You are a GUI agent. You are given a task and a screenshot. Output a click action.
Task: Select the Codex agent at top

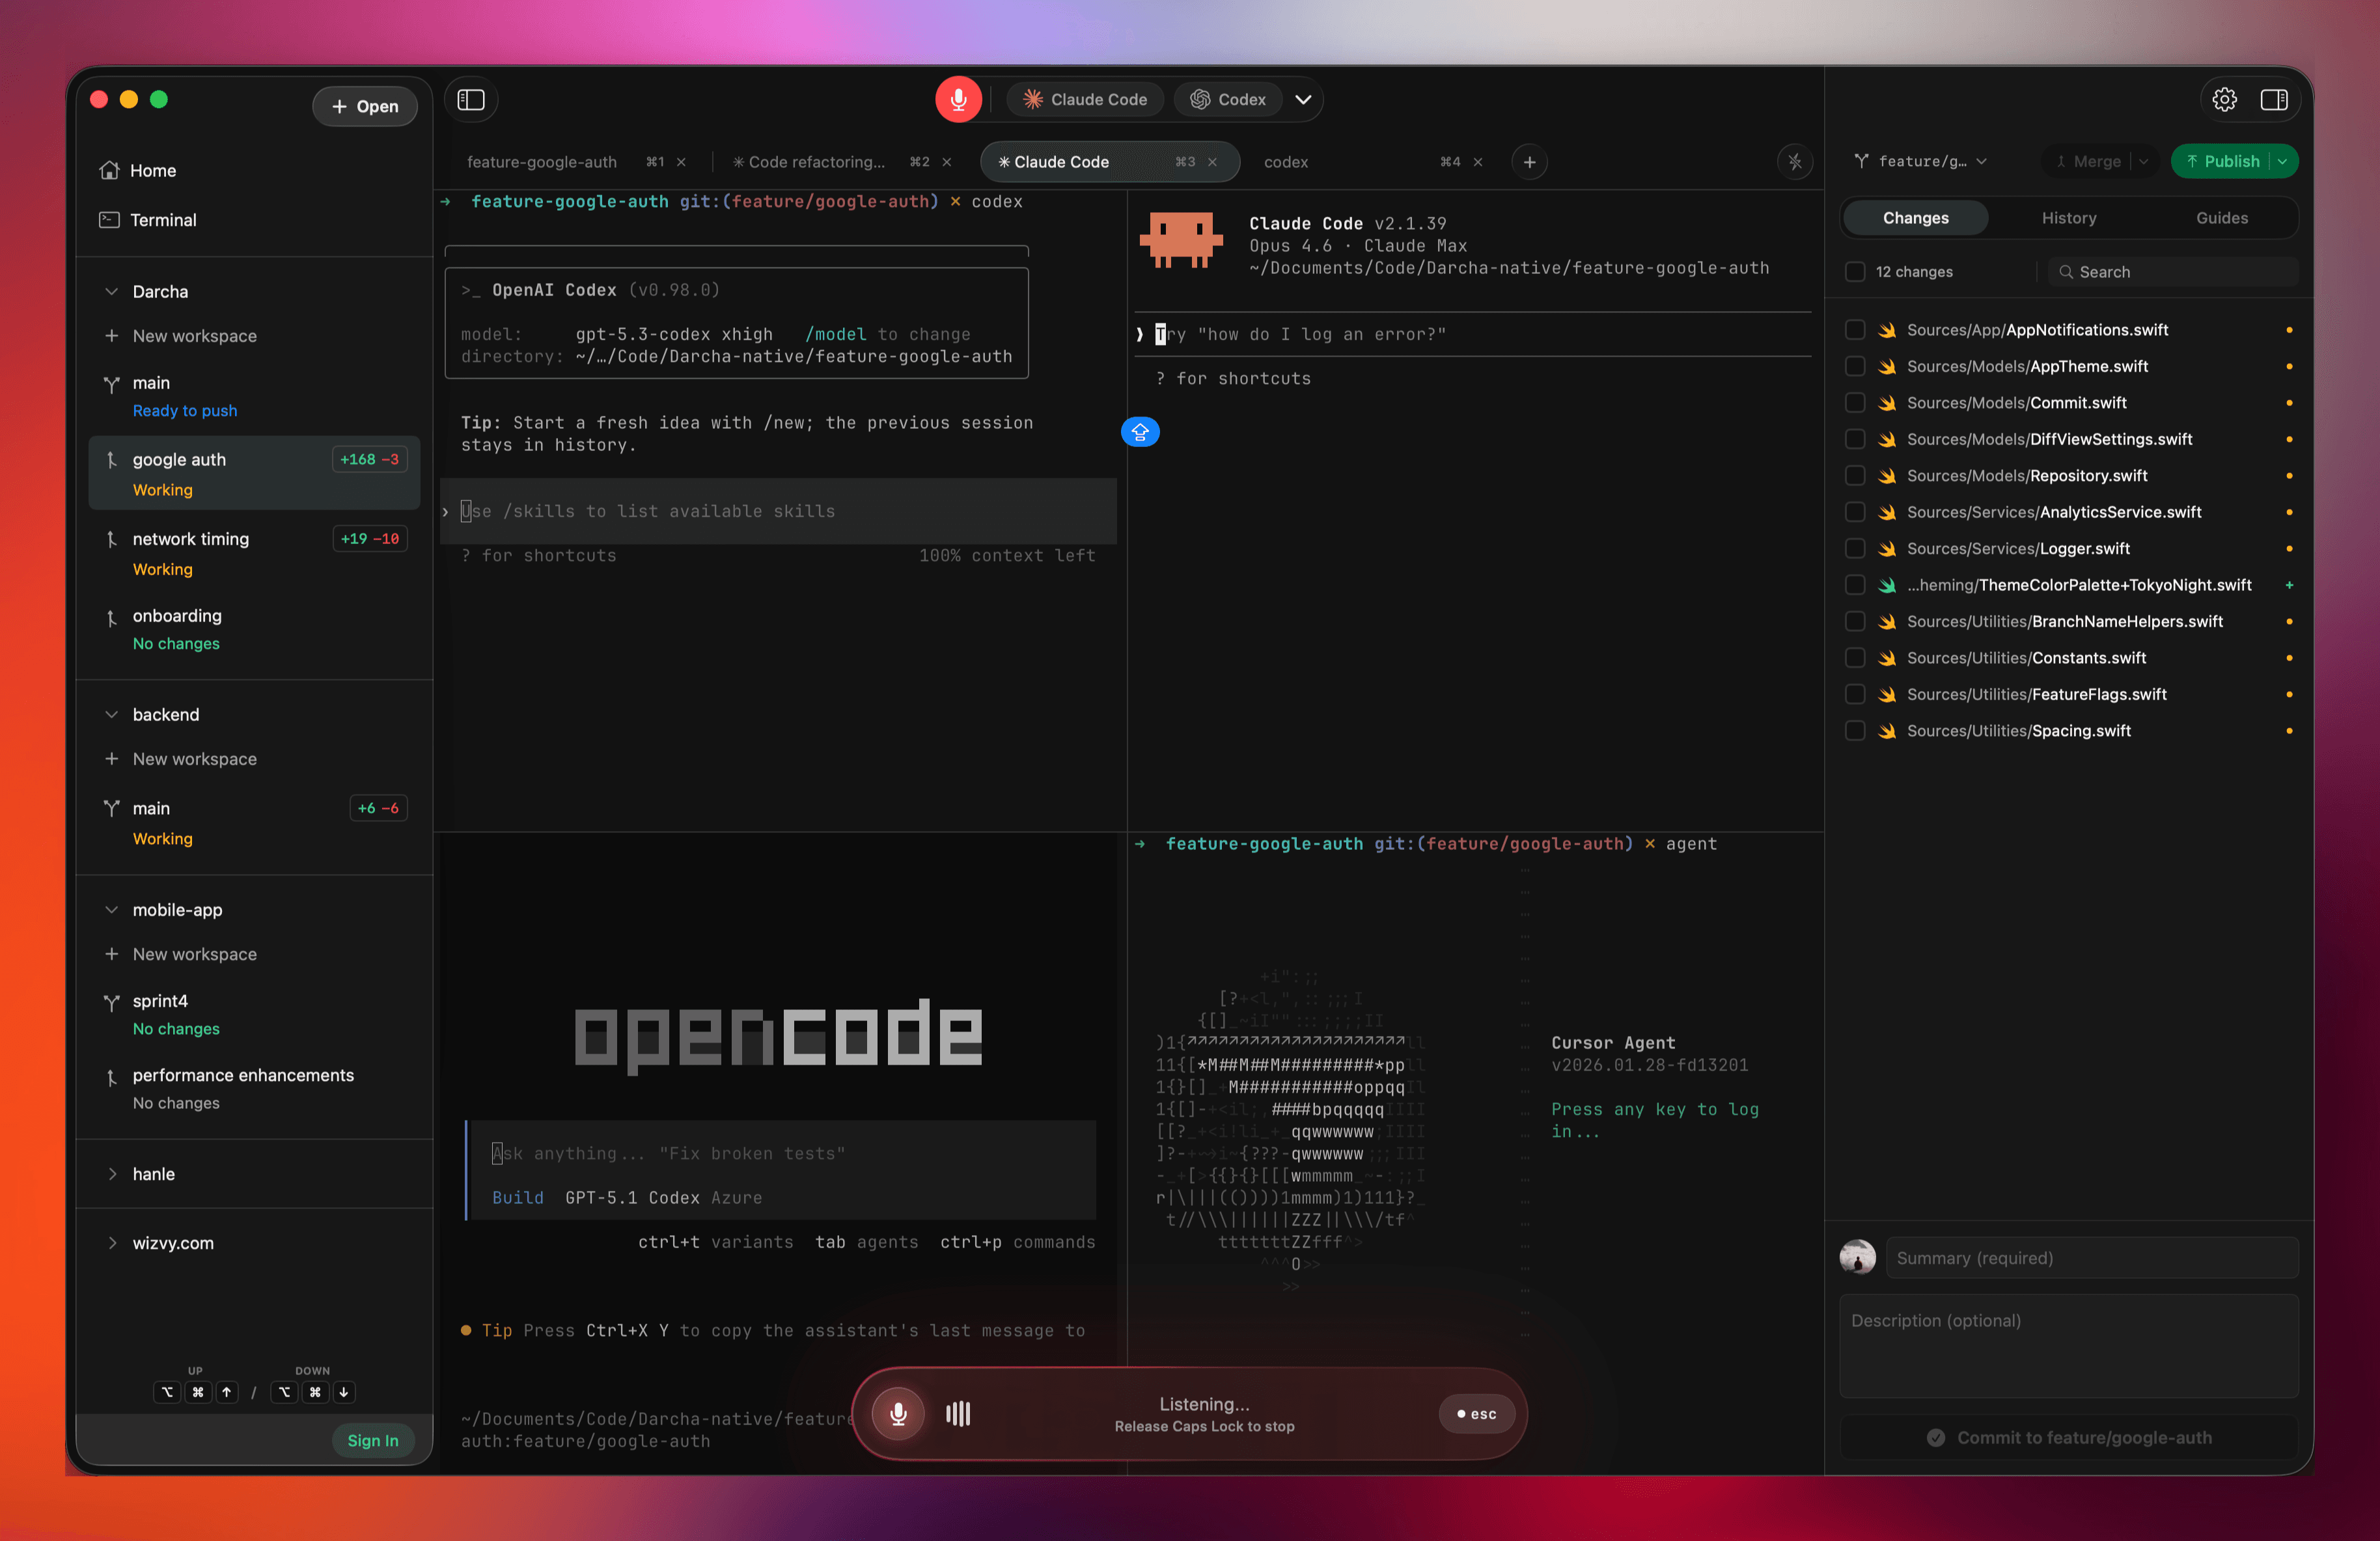point(1228,99)
